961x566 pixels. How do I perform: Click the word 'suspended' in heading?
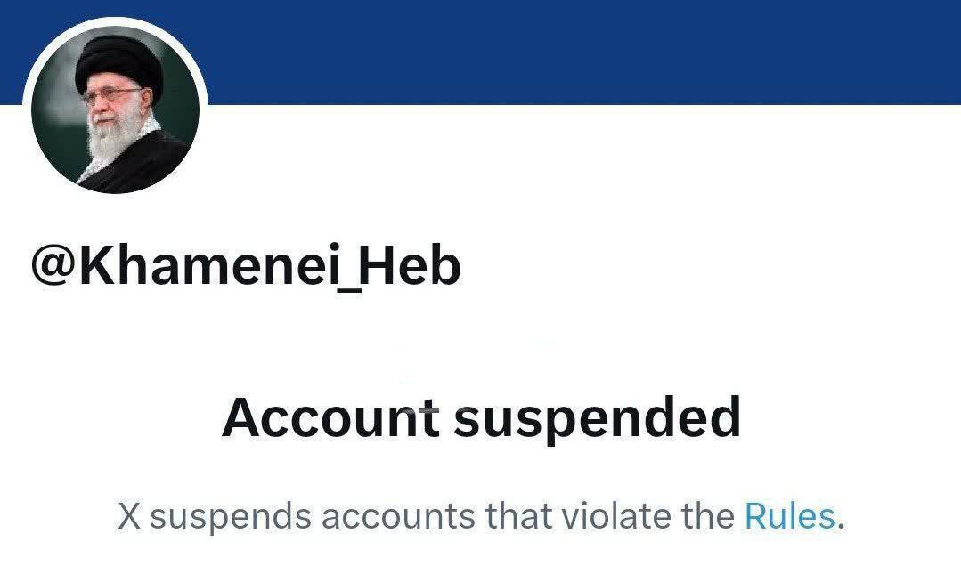pos(597,419)
